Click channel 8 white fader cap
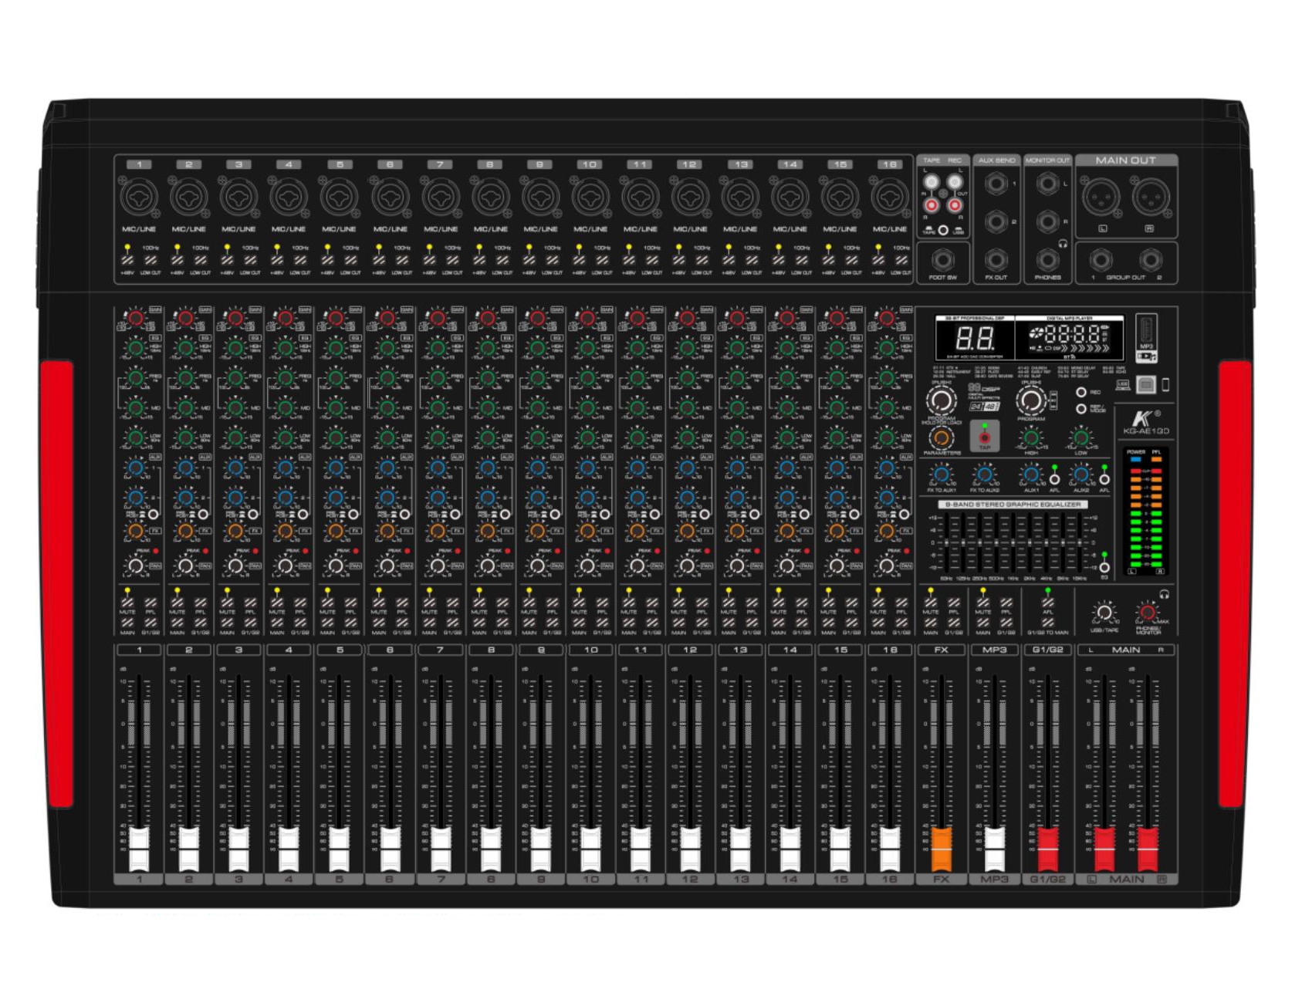Image resolution: width=1312 pixels, height=1003 pixels. click(491, 849)
